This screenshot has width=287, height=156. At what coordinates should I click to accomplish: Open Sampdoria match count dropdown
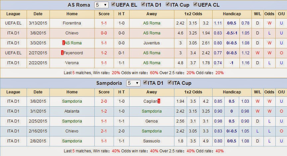pos(133,83)
